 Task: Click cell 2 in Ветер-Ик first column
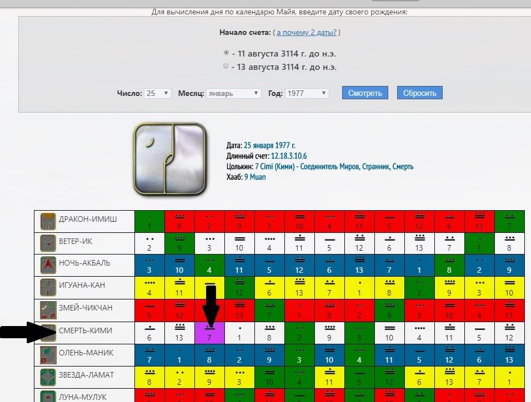149,243
